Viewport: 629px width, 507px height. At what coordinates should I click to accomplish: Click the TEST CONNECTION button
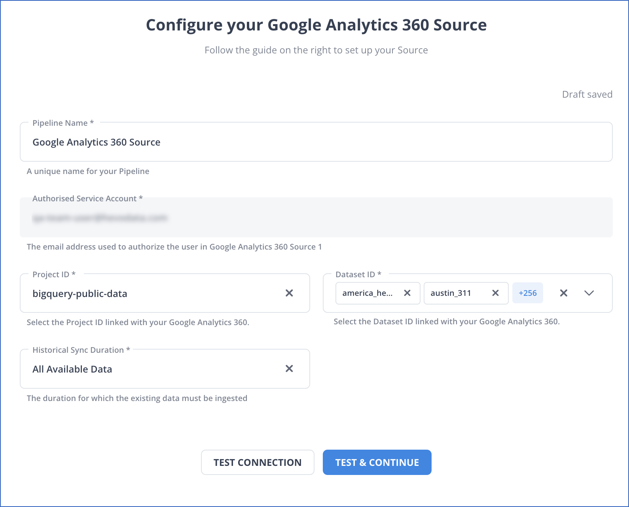(258, 462)
